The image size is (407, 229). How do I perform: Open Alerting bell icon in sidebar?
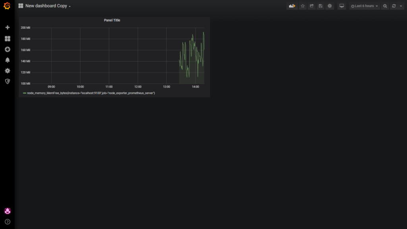pos(7,60)
